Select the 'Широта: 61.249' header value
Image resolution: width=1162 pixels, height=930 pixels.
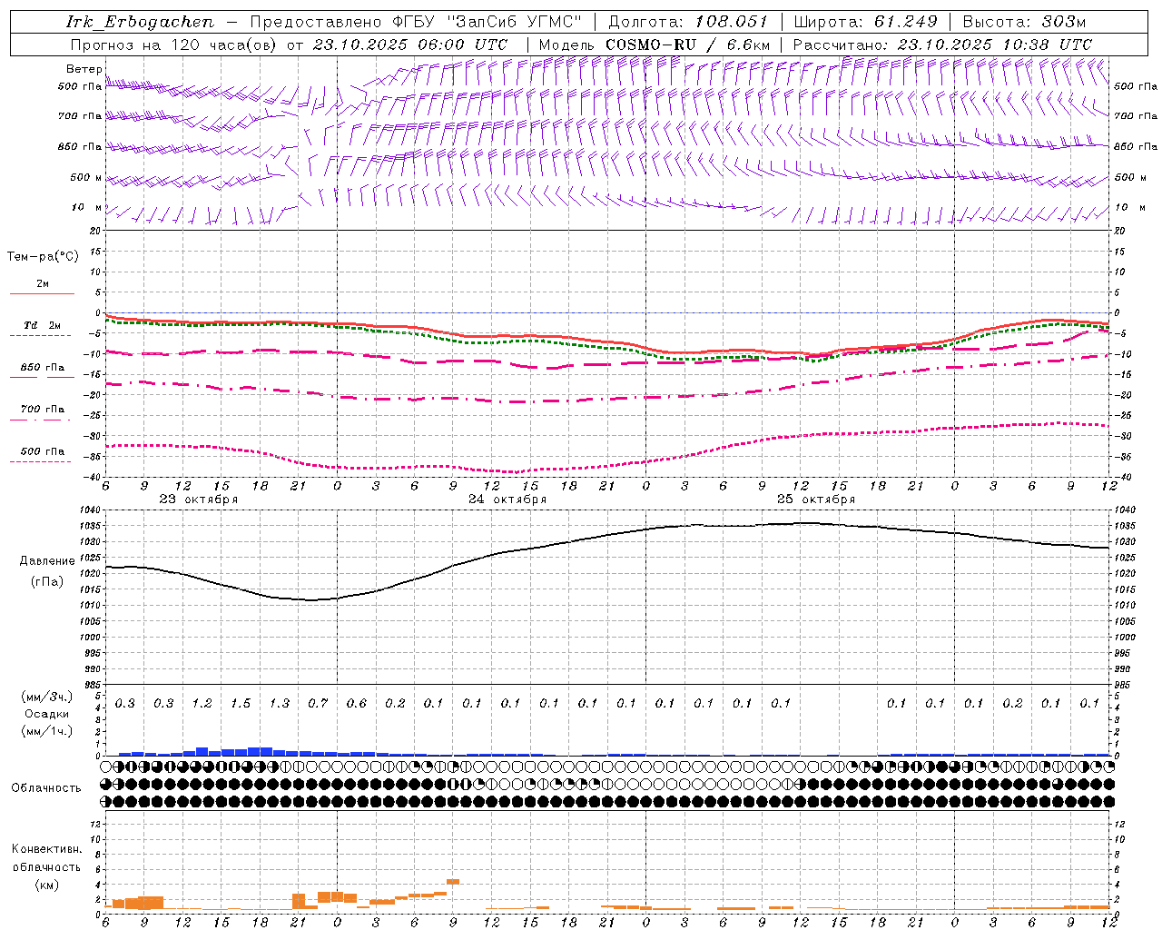[x=865, y=22]
